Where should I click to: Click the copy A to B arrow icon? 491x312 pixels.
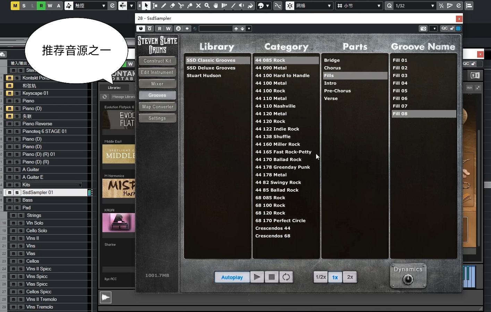(x=187, y=28)
